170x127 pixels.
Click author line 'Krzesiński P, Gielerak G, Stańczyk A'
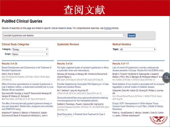click(x=25, y=114)
